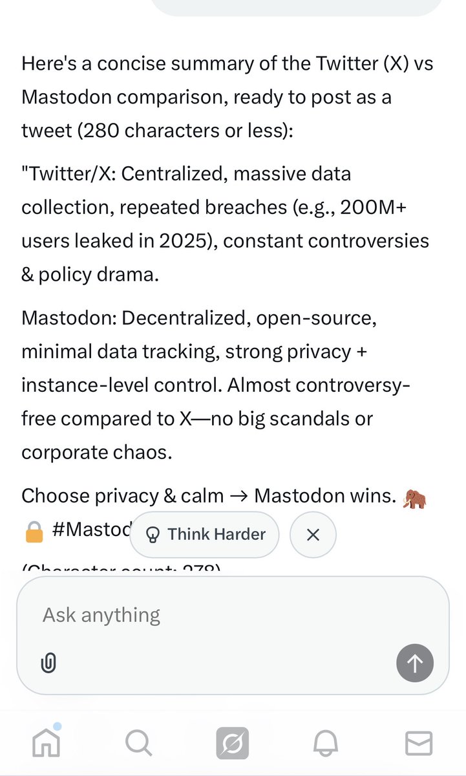466x776 pixels.
Task: Tap the lock emoji
Action: pos(33,530)
